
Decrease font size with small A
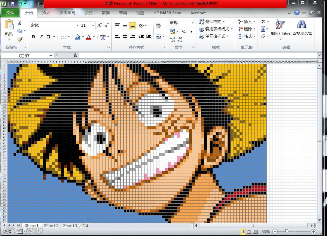(106, 25)
